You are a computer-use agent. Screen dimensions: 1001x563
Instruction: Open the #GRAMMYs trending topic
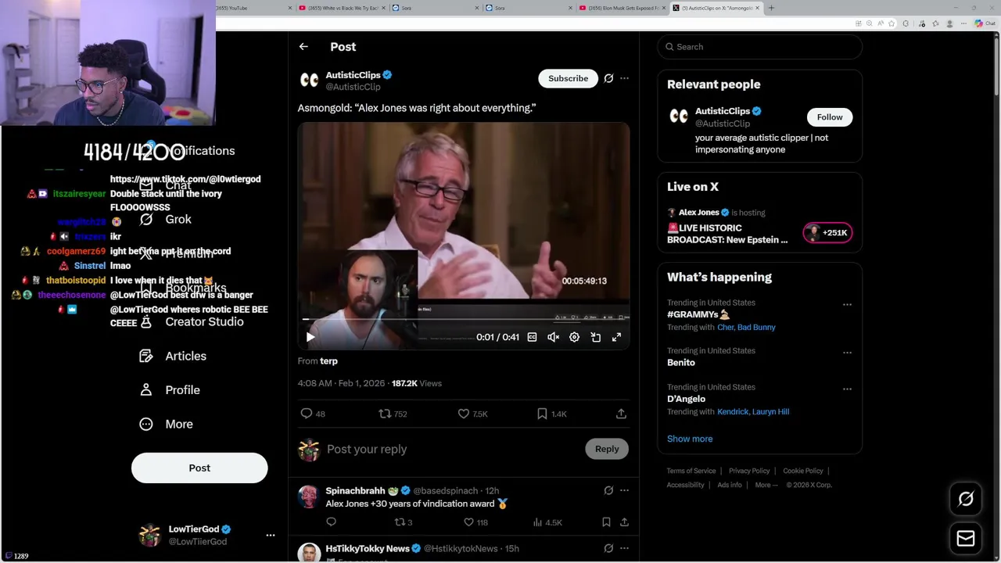click(x=698, y=314)
